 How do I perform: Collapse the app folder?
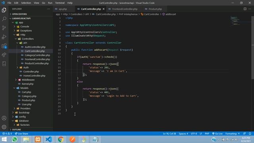tap(21, 23)
